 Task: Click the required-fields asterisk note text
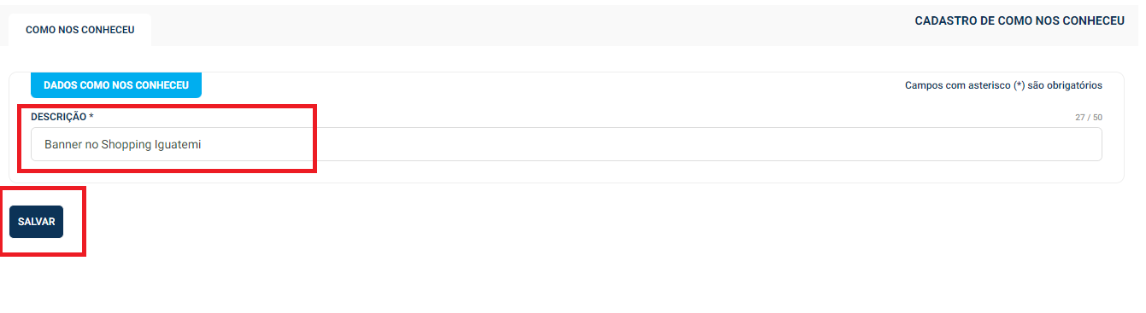1003,85
